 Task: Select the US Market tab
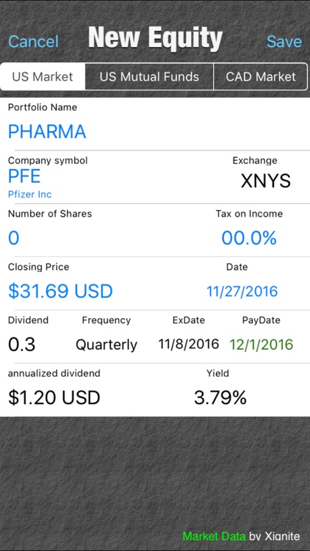43,76
